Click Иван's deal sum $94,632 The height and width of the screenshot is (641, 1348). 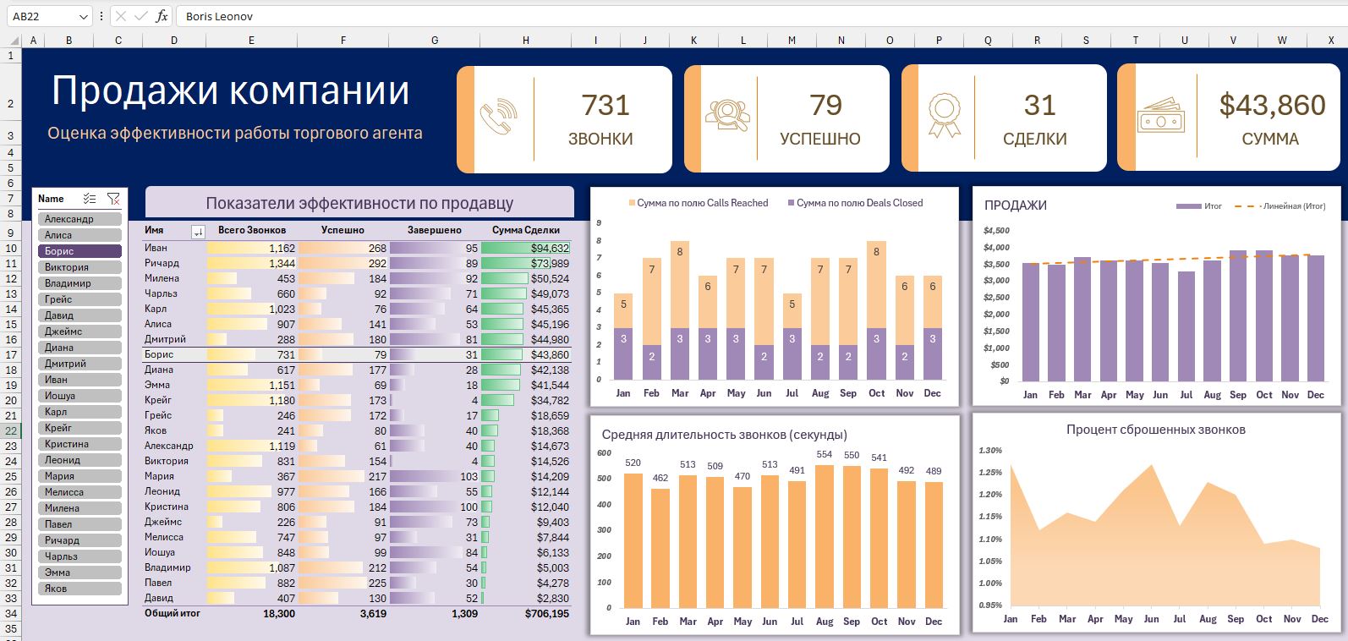tap(550, 248)
